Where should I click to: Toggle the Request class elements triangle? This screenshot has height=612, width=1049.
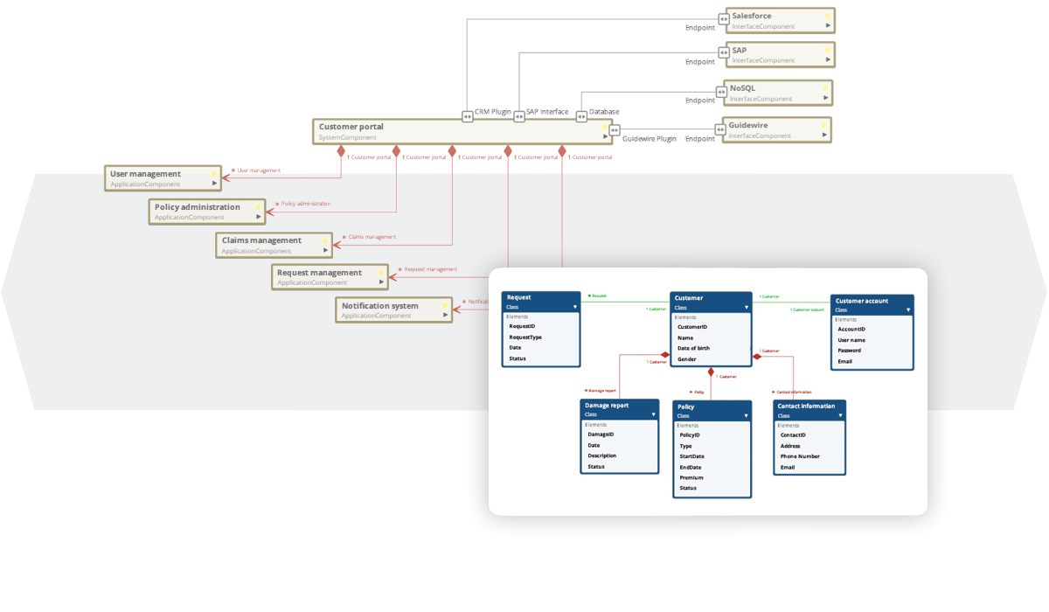coord(574,307)
